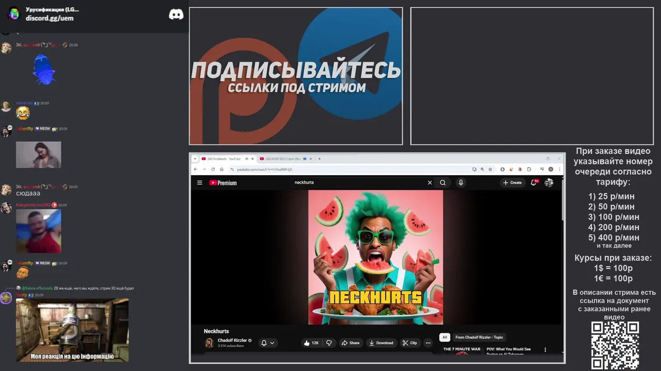
Task: Open the browser three-dot menu
Action: (x=559, y=169)
